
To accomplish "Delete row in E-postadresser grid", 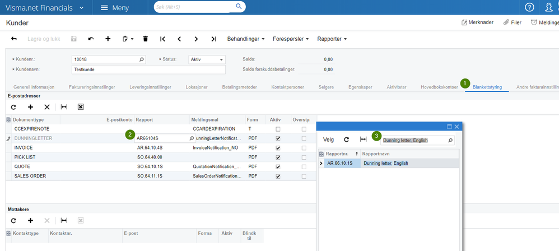I will [x=47, y=107].
